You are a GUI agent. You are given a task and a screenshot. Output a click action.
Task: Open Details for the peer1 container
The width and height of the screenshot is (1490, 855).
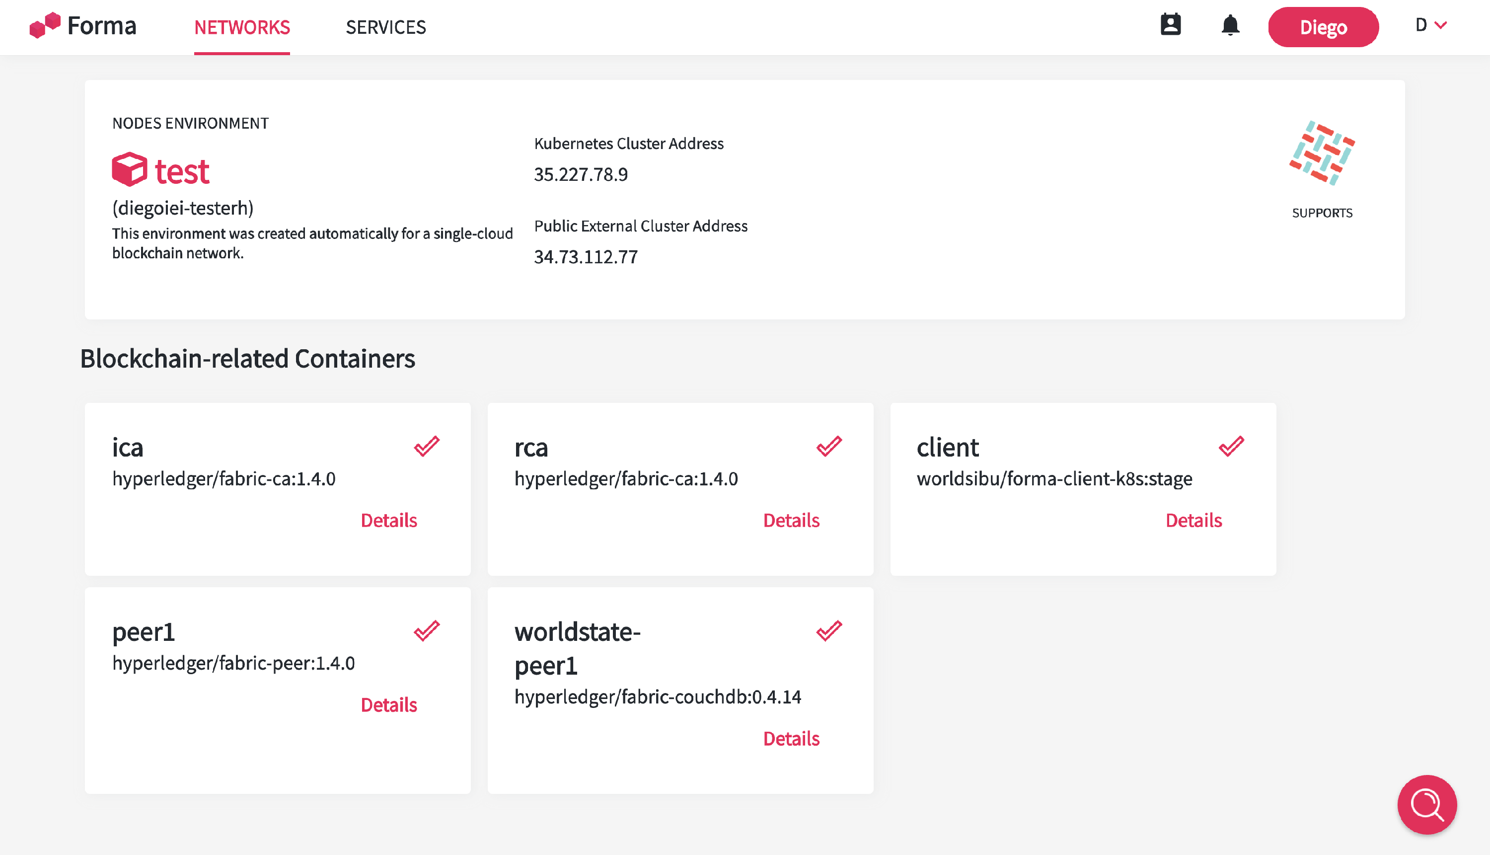(x=389, y=704)
